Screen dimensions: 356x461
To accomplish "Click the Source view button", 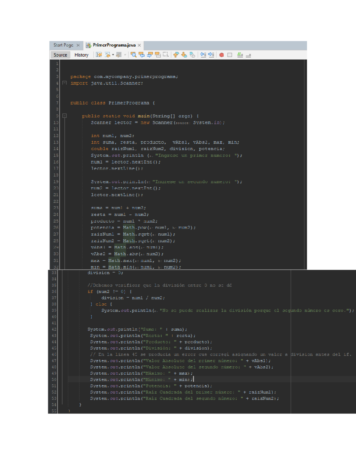I will [60, 55].
